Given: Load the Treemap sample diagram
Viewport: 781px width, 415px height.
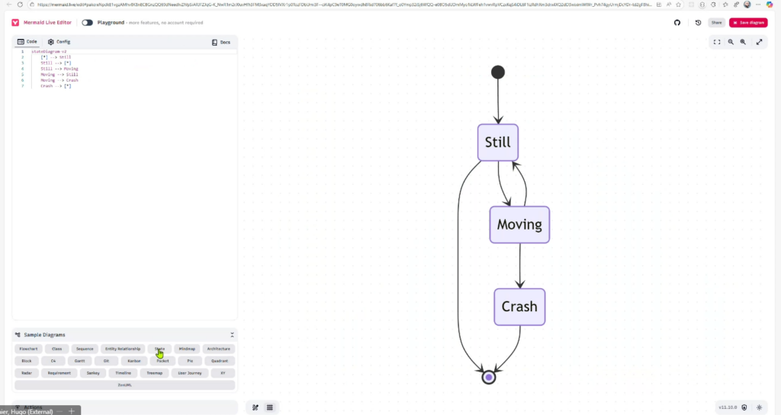Looking at the screenshot, I should (x=154, y=372).
